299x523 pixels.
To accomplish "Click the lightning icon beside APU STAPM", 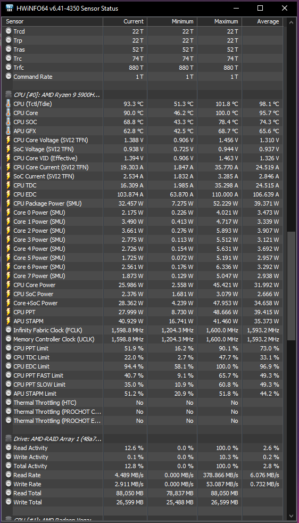I will (9, 321).
